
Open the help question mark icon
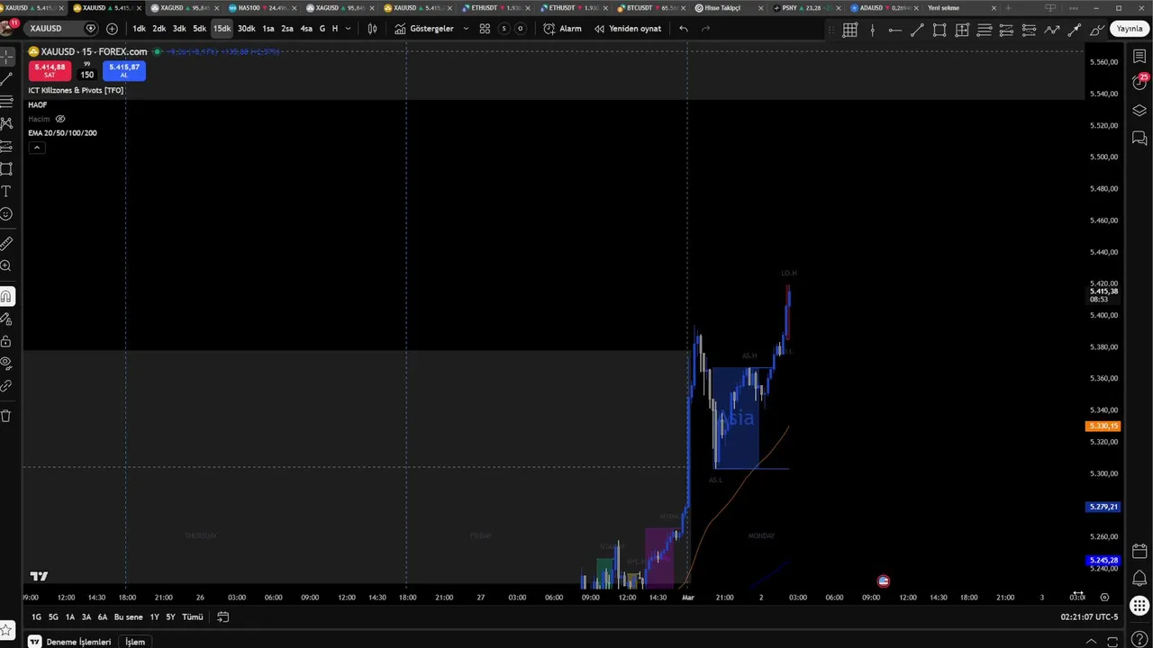tap(1139, 640)
